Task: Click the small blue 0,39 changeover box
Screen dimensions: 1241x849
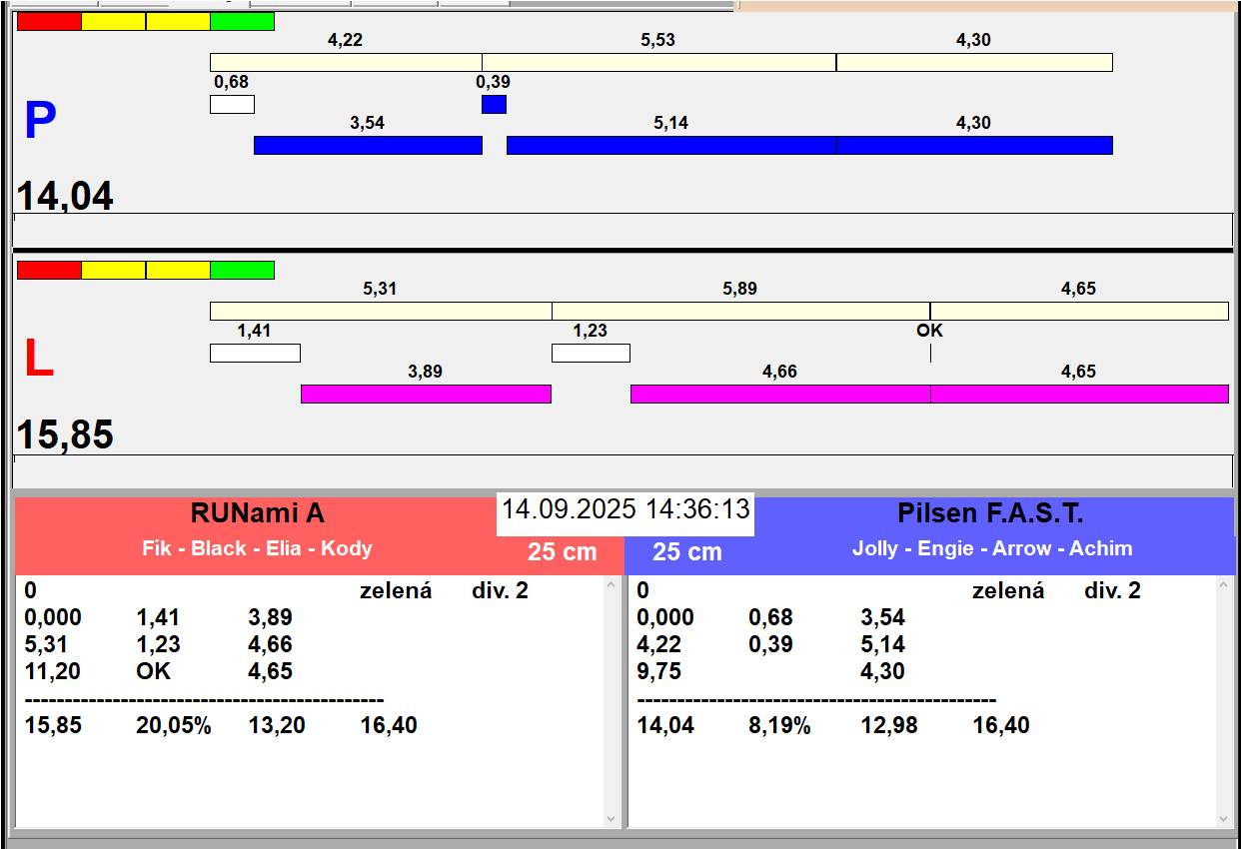Action: 494,104
